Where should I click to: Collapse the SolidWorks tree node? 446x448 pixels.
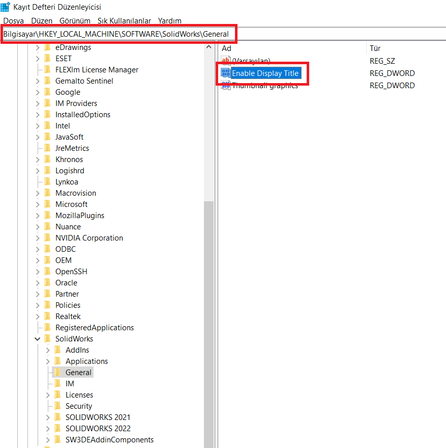click(38, 339)
